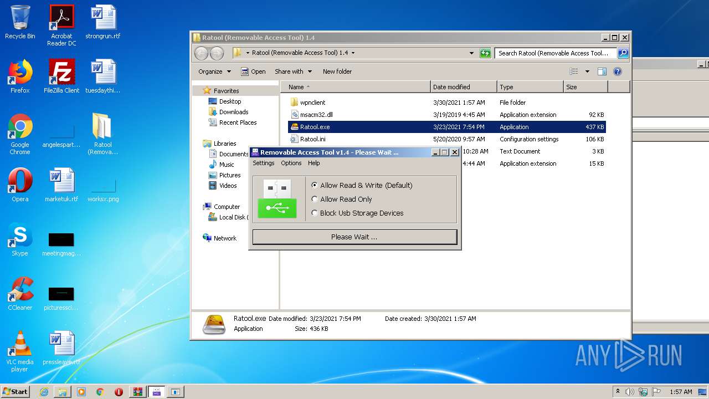Click the VLC media player desktop icon
This screenshot has width=709, height=399.
tap(20, 351)
